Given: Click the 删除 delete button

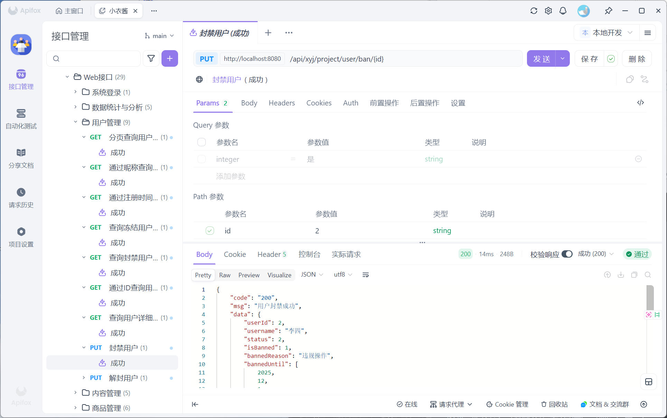Looking at the screenshot, I should pyautogui.click(x=637, y=59).
